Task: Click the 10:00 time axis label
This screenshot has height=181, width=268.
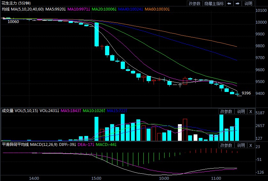Action: pyautogui.click(x=164, y=178)
